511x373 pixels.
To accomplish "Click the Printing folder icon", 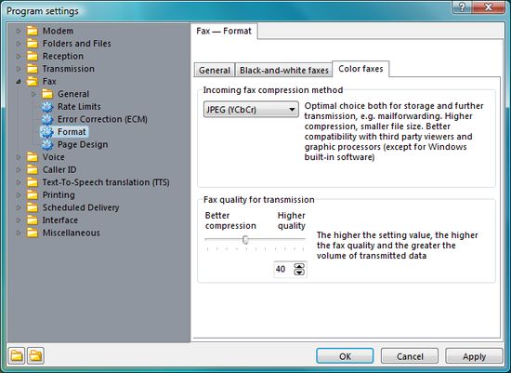I will (x=32, y=194).
